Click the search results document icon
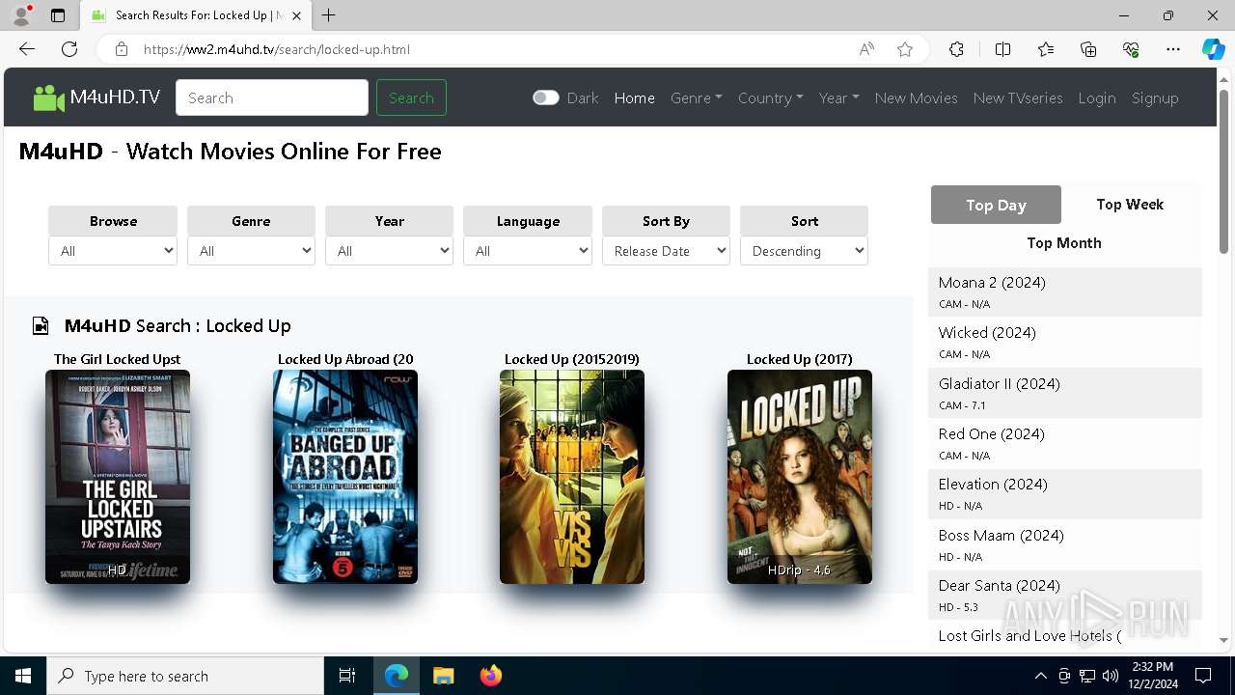 (41, 325)
